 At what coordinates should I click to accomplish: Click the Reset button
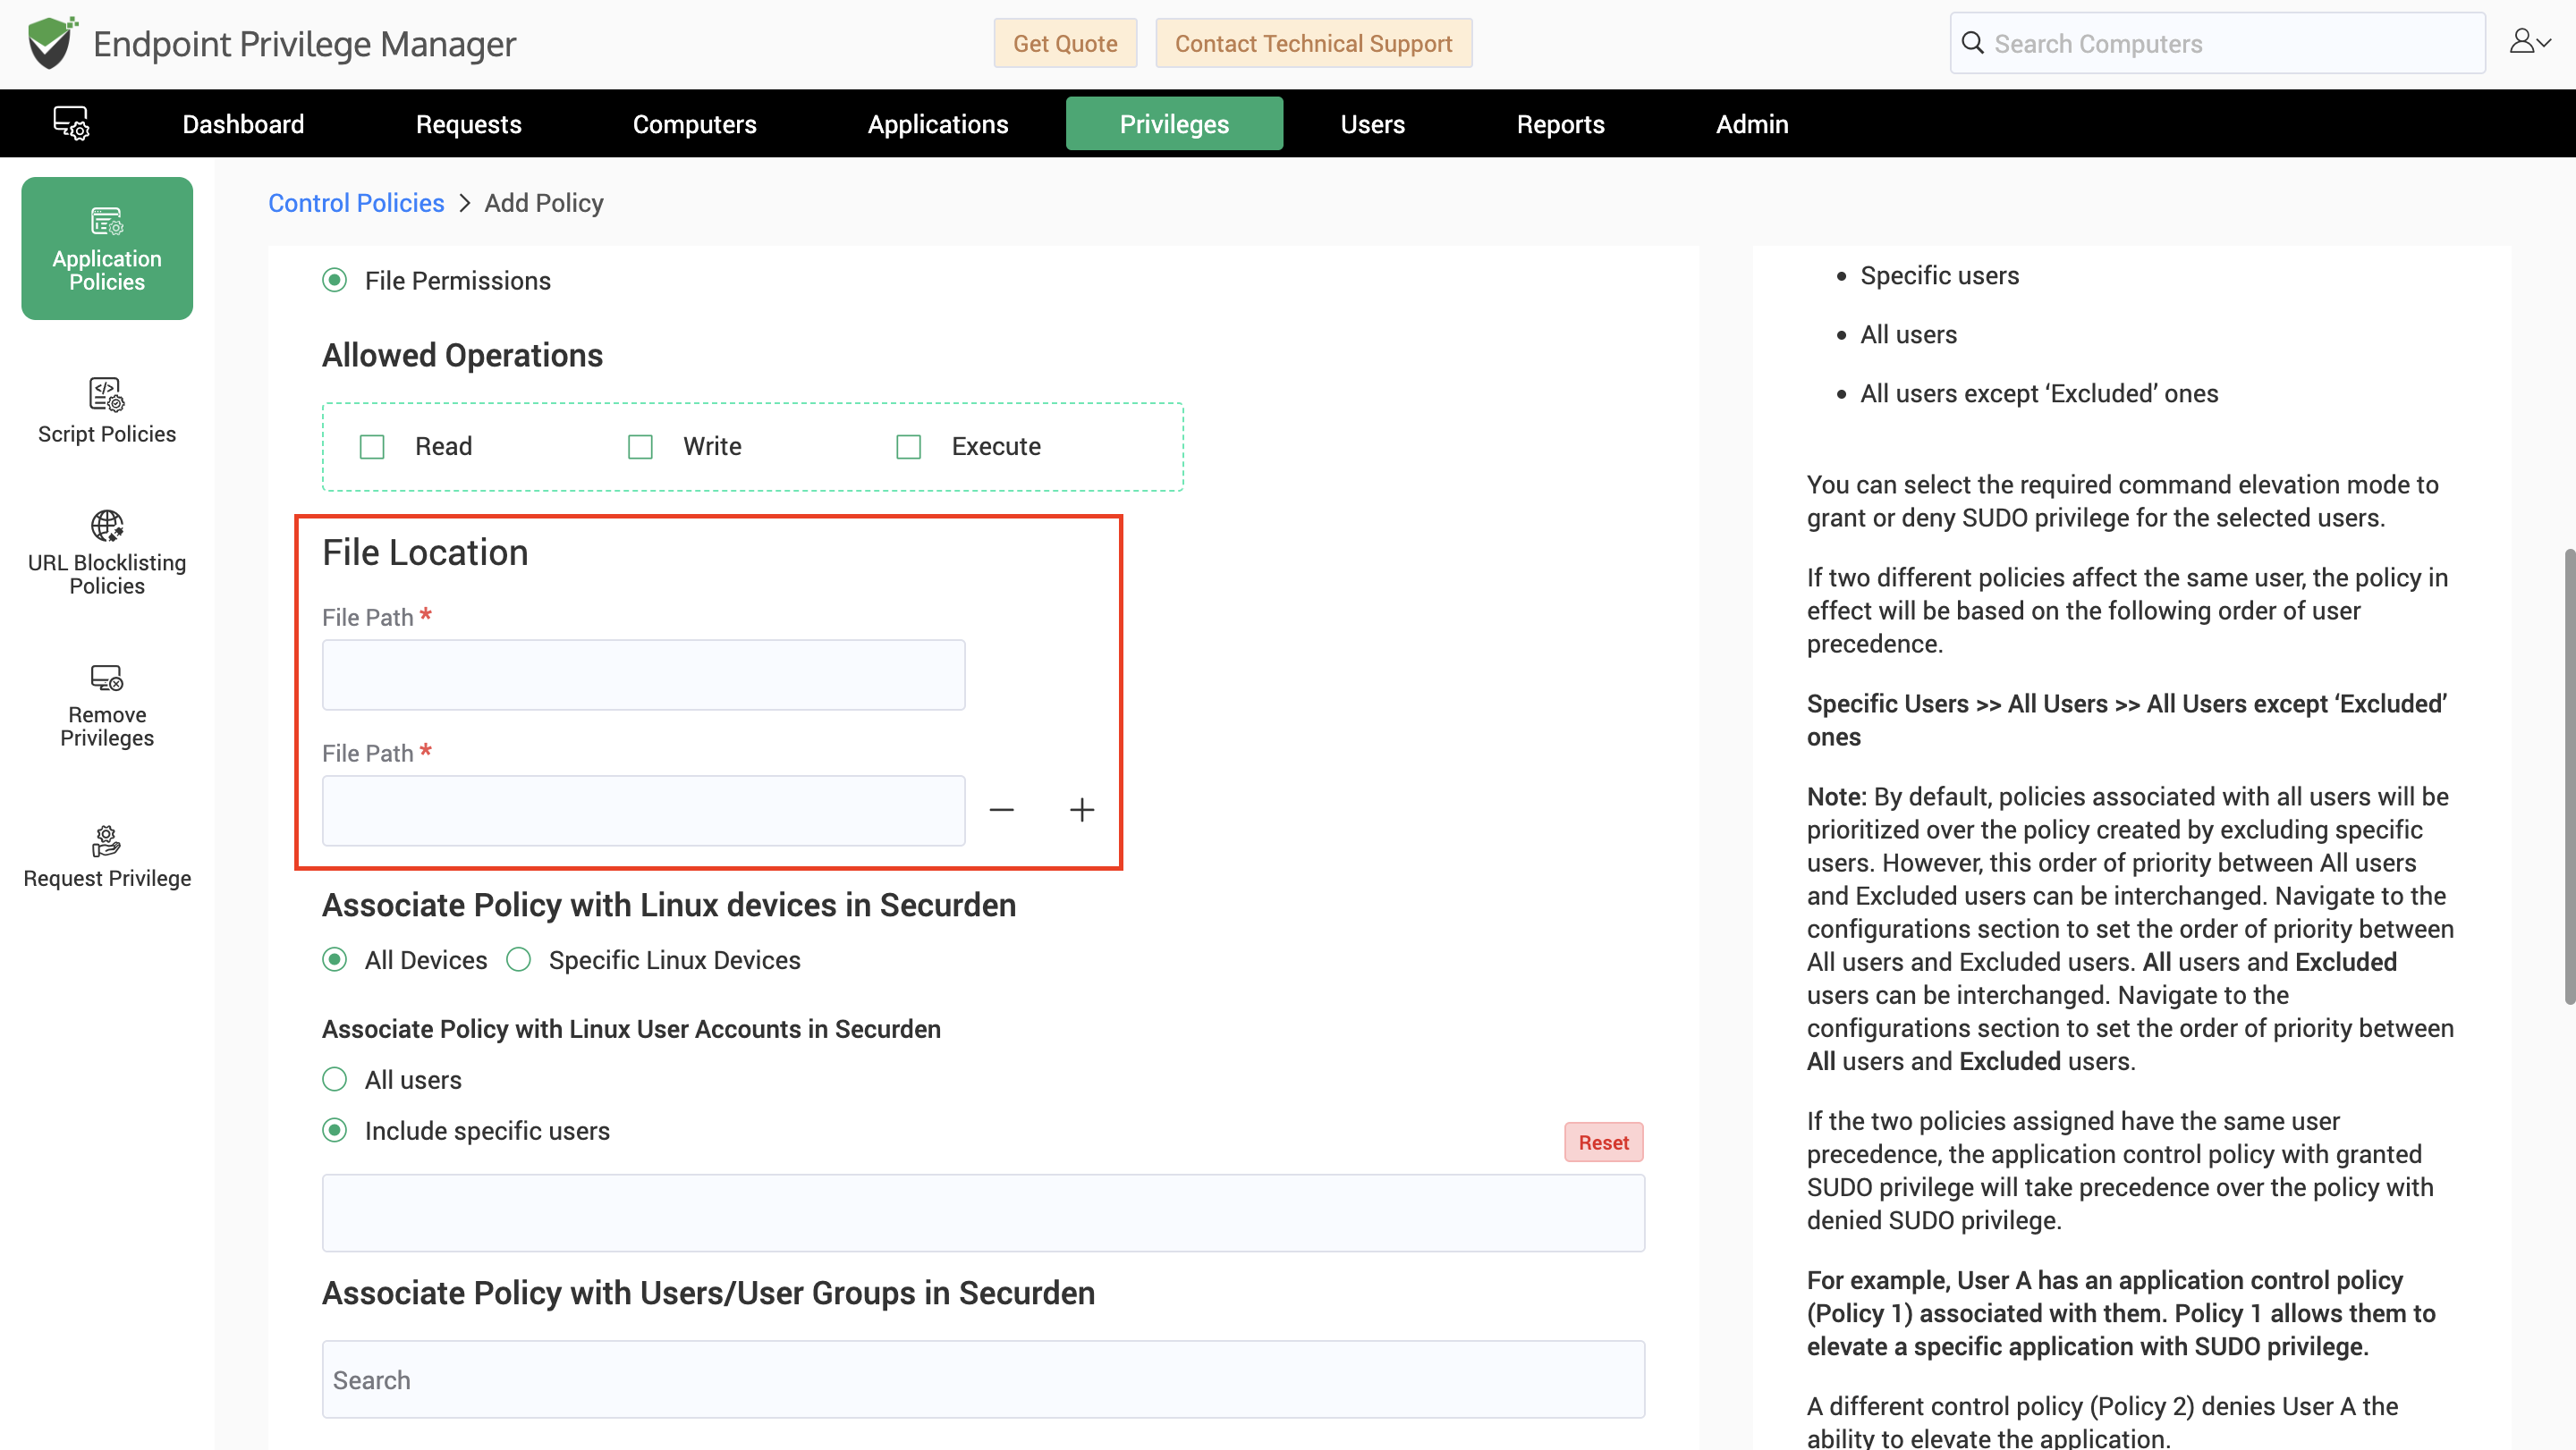(x=1603, y=1142)
